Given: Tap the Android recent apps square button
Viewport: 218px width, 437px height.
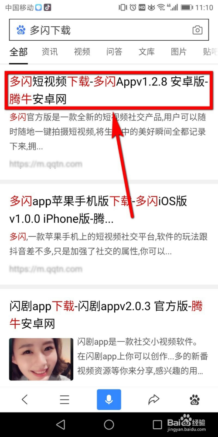Looking at the screenshot, I should coord(157,424).
